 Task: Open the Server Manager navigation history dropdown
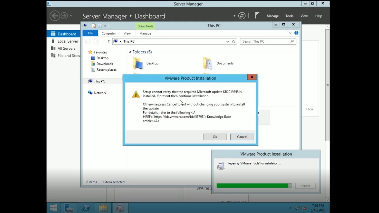click(70, 16)
